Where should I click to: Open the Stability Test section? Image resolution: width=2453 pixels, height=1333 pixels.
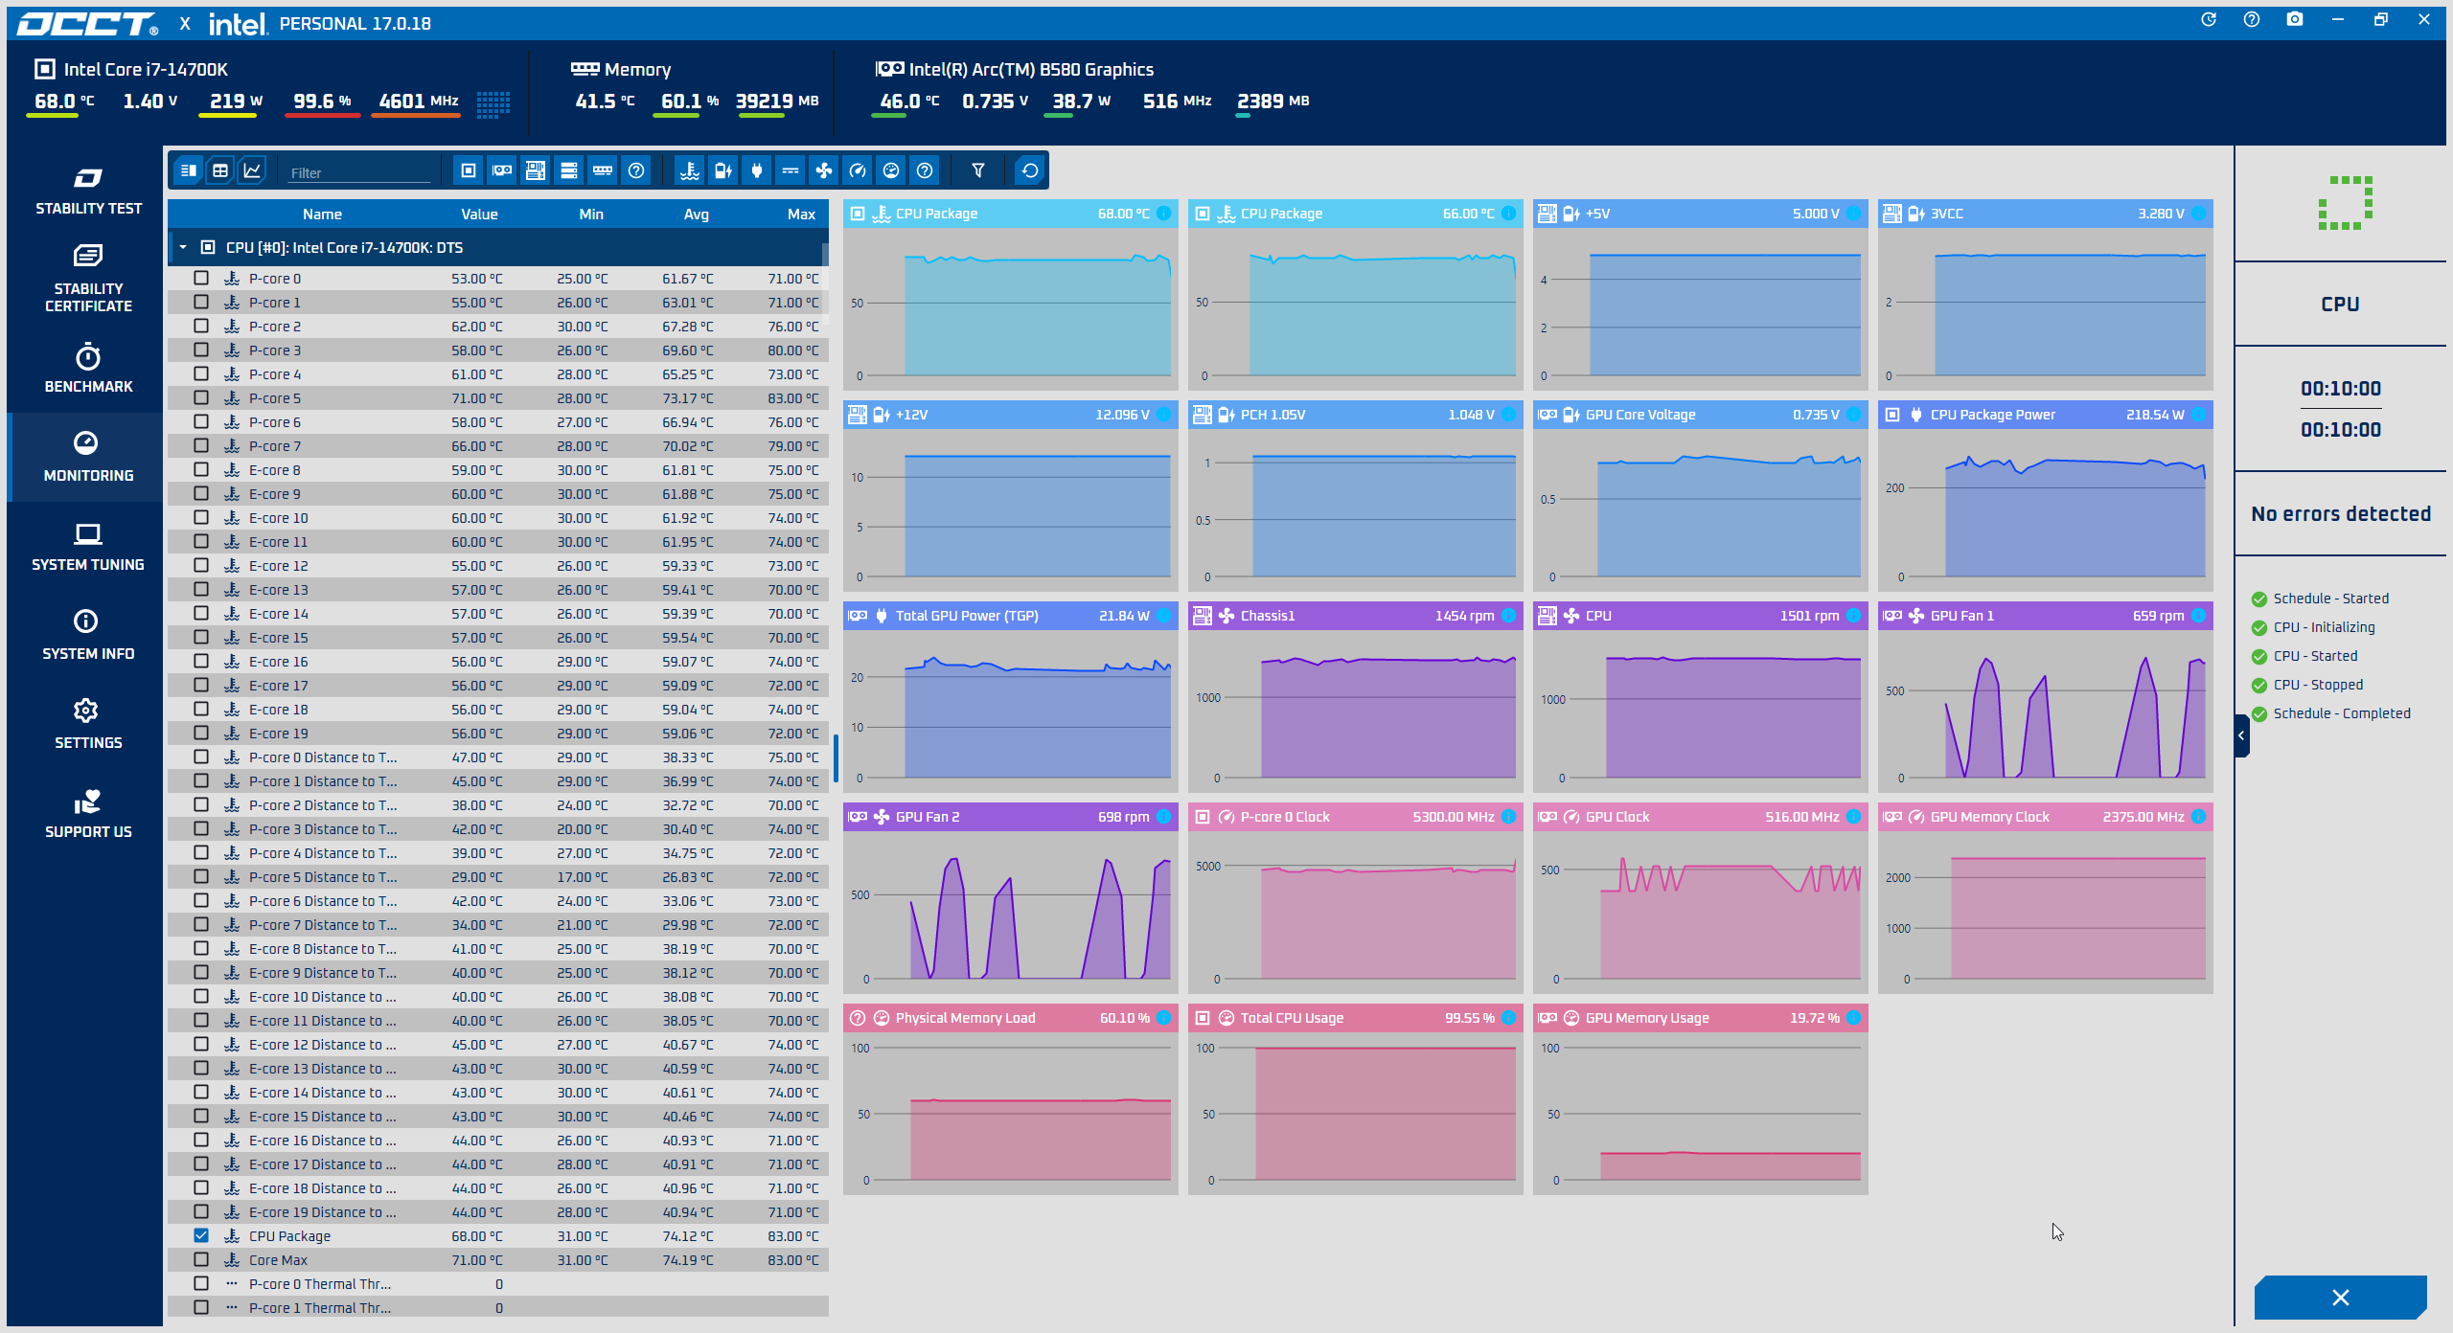pos(88,192)
